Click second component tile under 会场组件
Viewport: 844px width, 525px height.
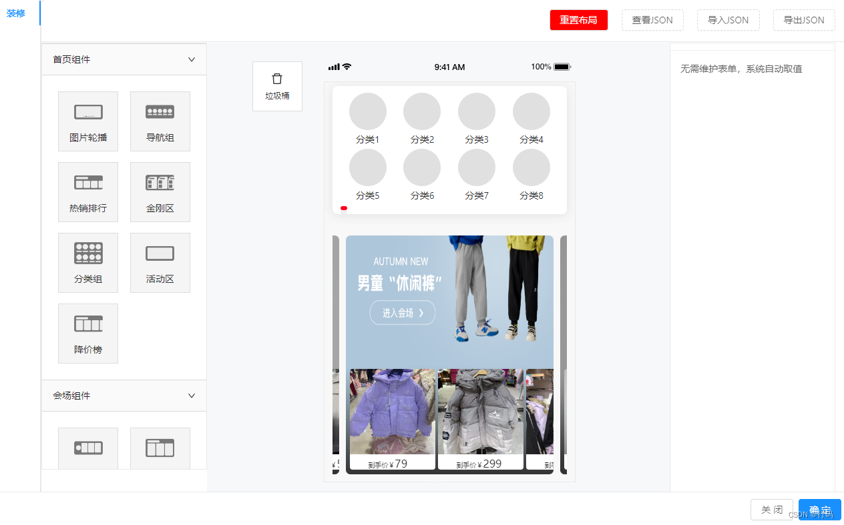(160, 448)
